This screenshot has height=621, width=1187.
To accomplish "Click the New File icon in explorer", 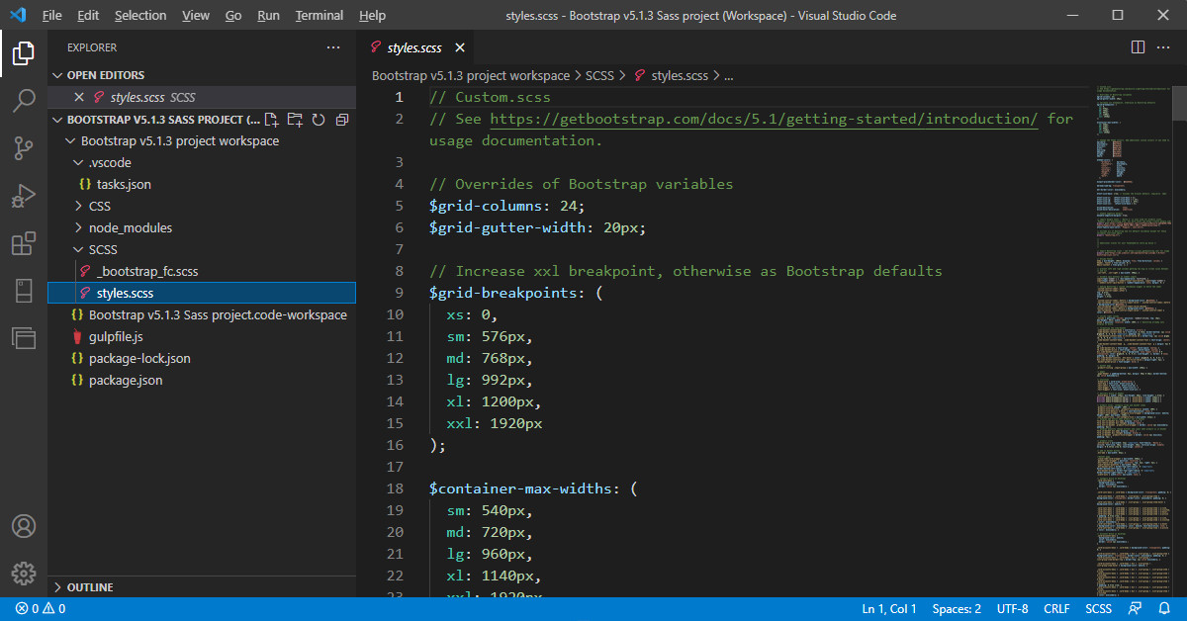I will (272, 120).
